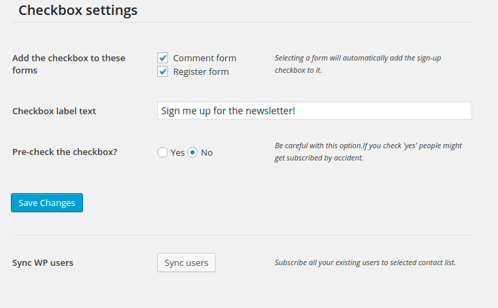
Task: Uncheck the Comment form checkbox
Action: pos(163,58)
